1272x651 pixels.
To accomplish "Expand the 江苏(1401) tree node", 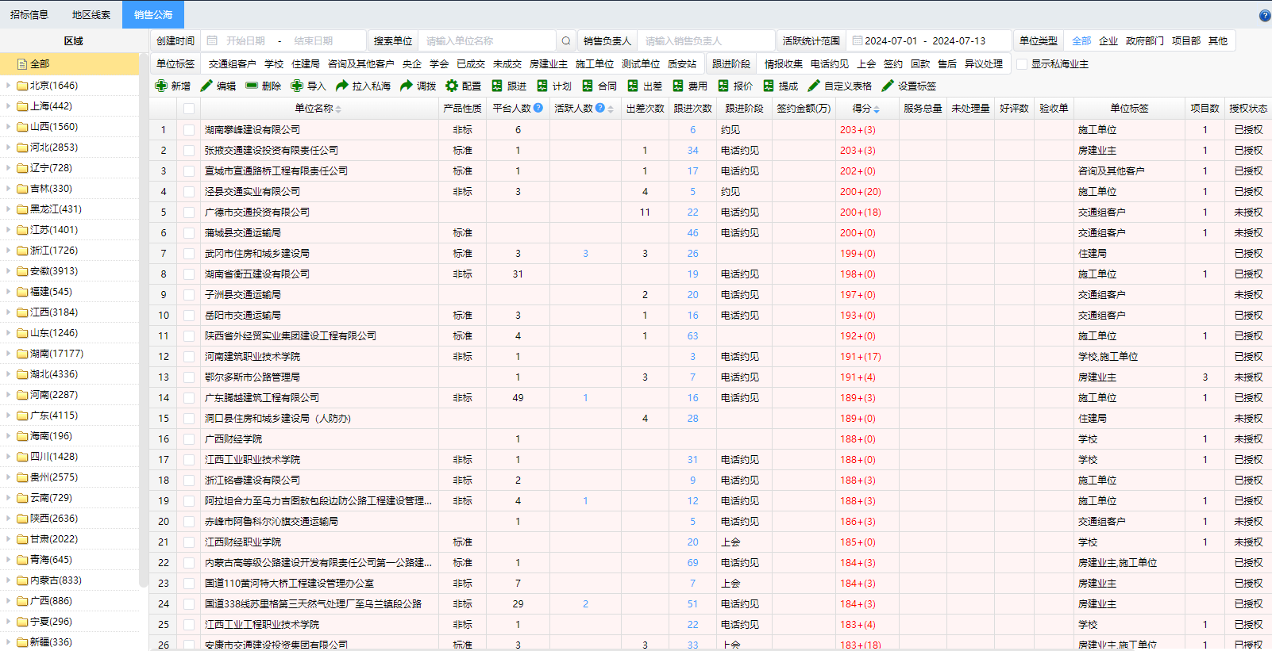I will [8, 229].
